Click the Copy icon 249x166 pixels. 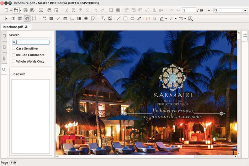(x=74, y=10)
